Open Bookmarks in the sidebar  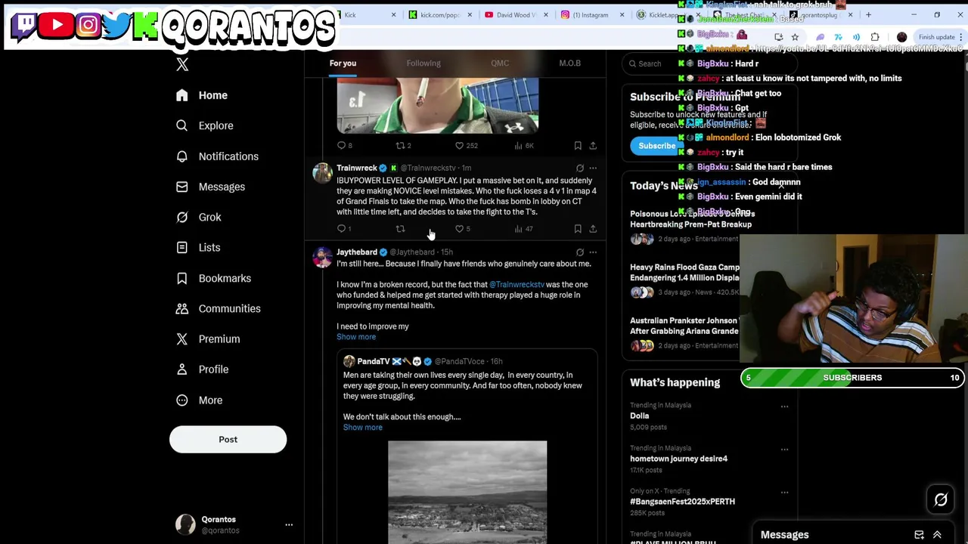tap(213, 278)
